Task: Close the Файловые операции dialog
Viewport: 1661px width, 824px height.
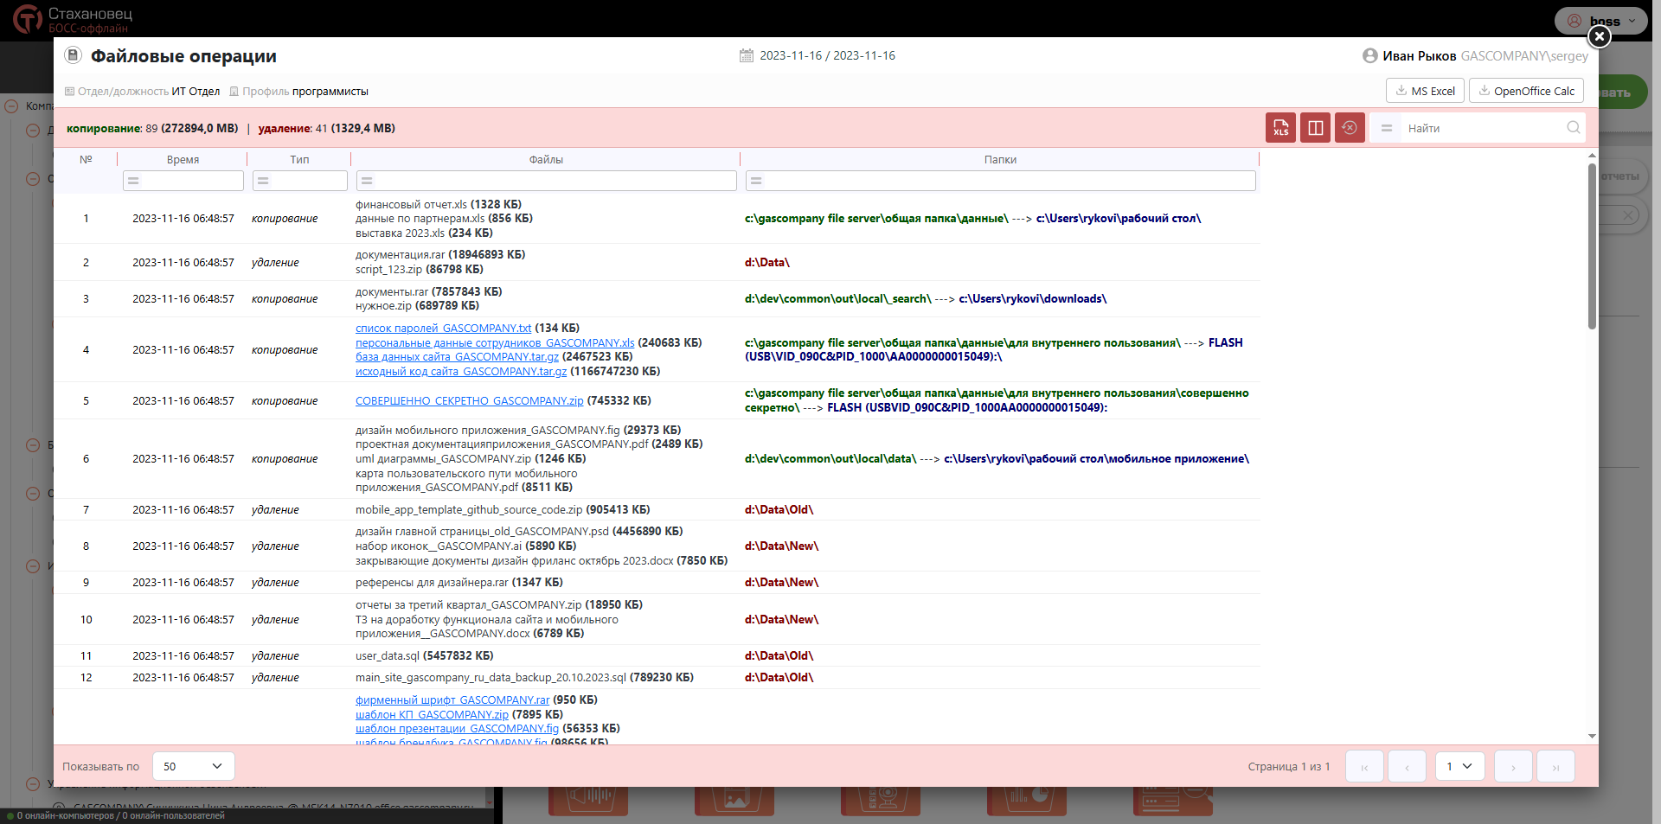Action: pyautogui.click(x=1600, y=36)
